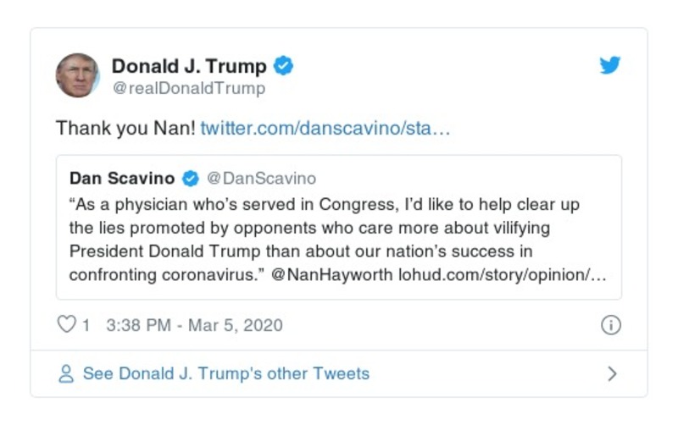
Task: Click 'See Donald J. Trump's other Tweets'
Action: coord(225,373)
